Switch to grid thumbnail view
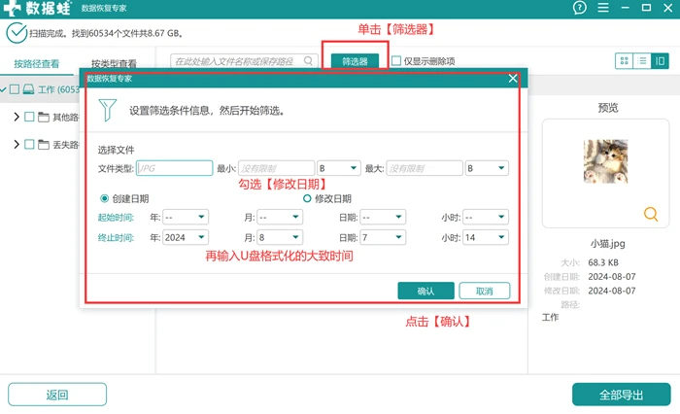 click(624, 61)
